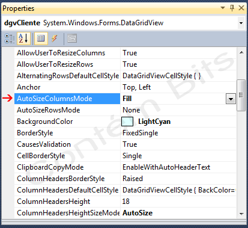Select the AutoSizeRowsMode property

click(x=67, y=110)
